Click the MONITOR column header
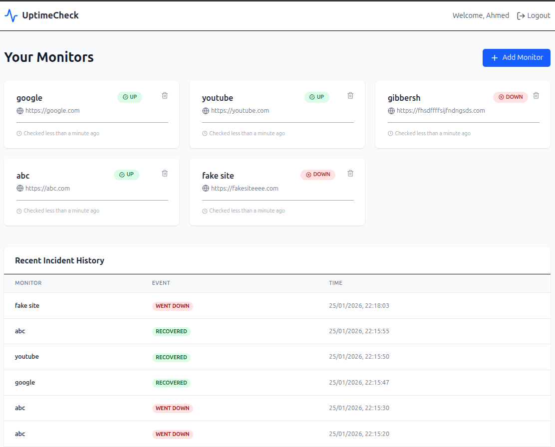 point(28,283)
